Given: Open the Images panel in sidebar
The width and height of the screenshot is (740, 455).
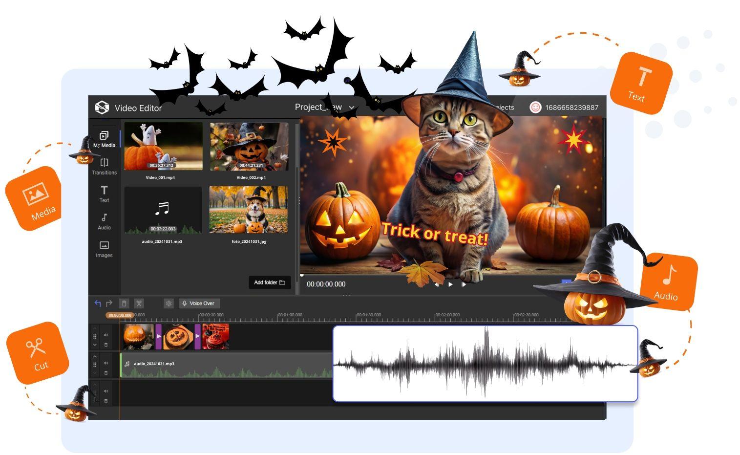Looking at the screenshot, I should pyautogui.click(x=104, y=249).
